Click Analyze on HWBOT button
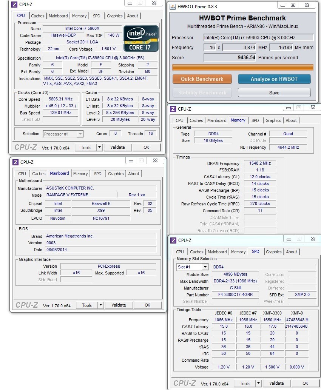The image size is (321, 390). pyautogui.click(x=274, y=79)
